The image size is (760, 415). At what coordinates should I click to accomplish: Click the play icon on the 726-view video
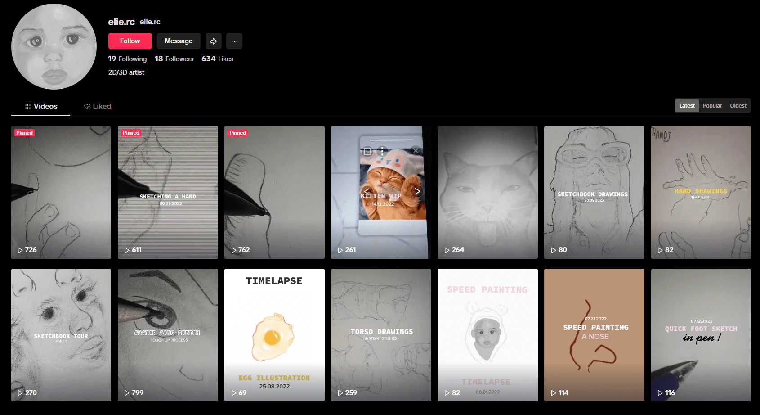click(20, 250)
